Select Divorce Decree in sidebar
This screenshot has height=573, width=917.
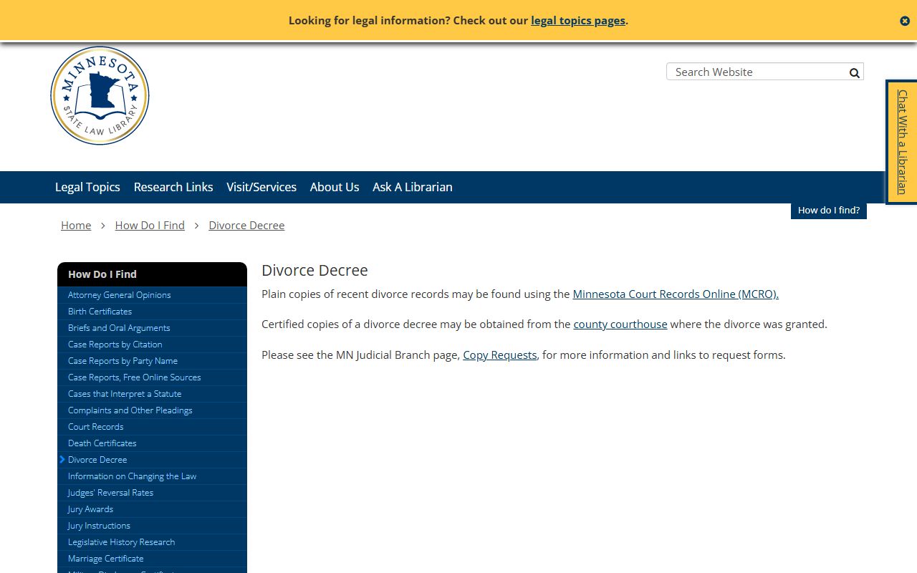(x=152, y=460)
